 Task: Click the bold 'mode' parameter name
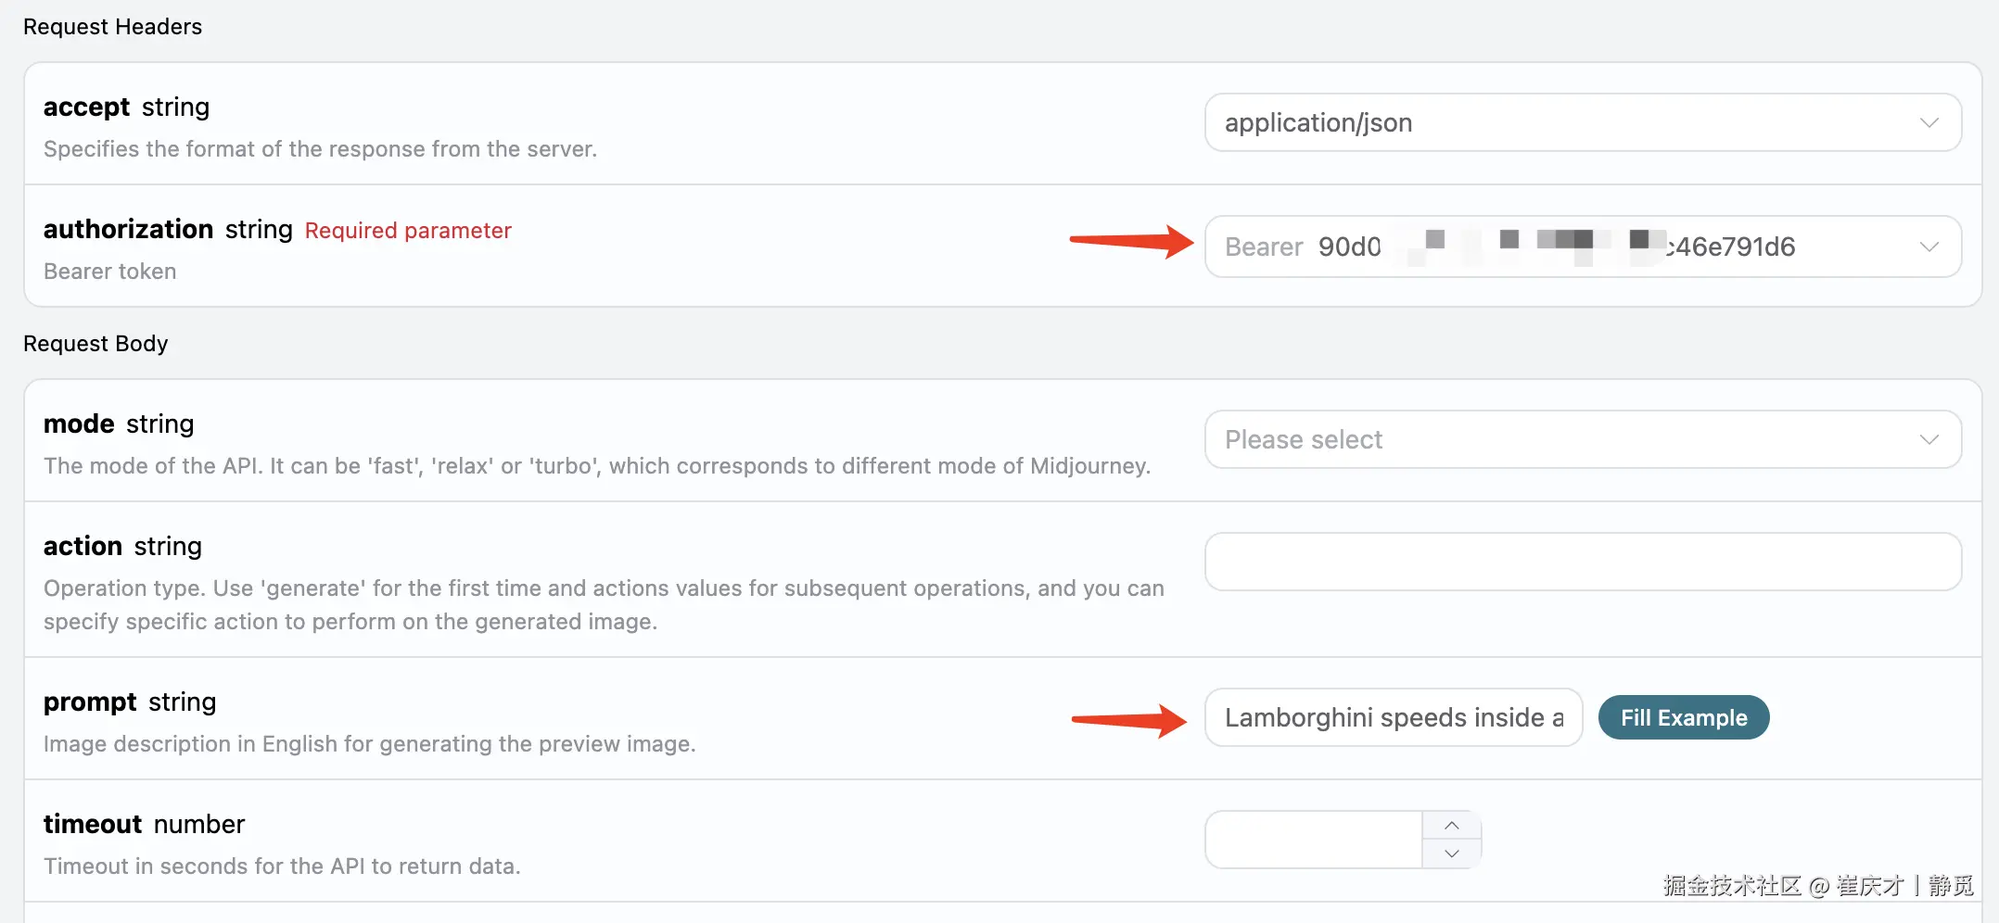click(79, 424)
